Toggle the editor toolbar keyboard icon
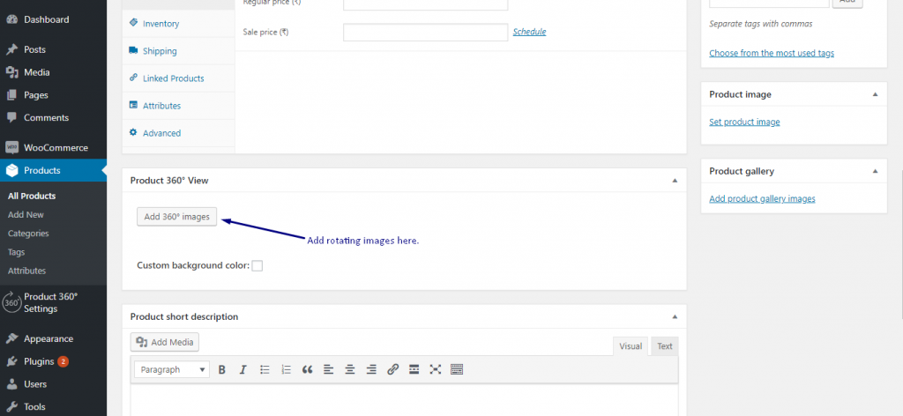Screen dimensions: 903x416 [457, 369]
